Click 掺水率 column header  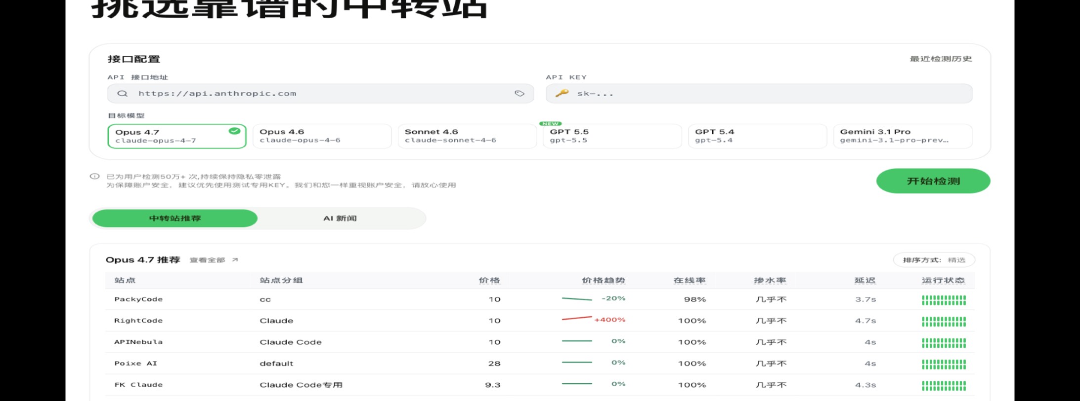[x=770, y=280]
